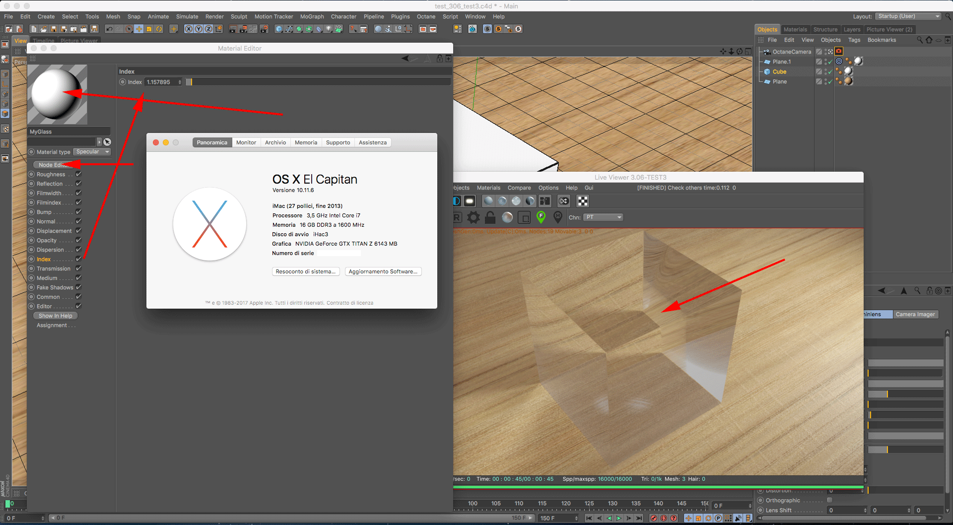Click the material tag sphere on Cube row
The image size is (953, 525).
[x=849, y=71]
